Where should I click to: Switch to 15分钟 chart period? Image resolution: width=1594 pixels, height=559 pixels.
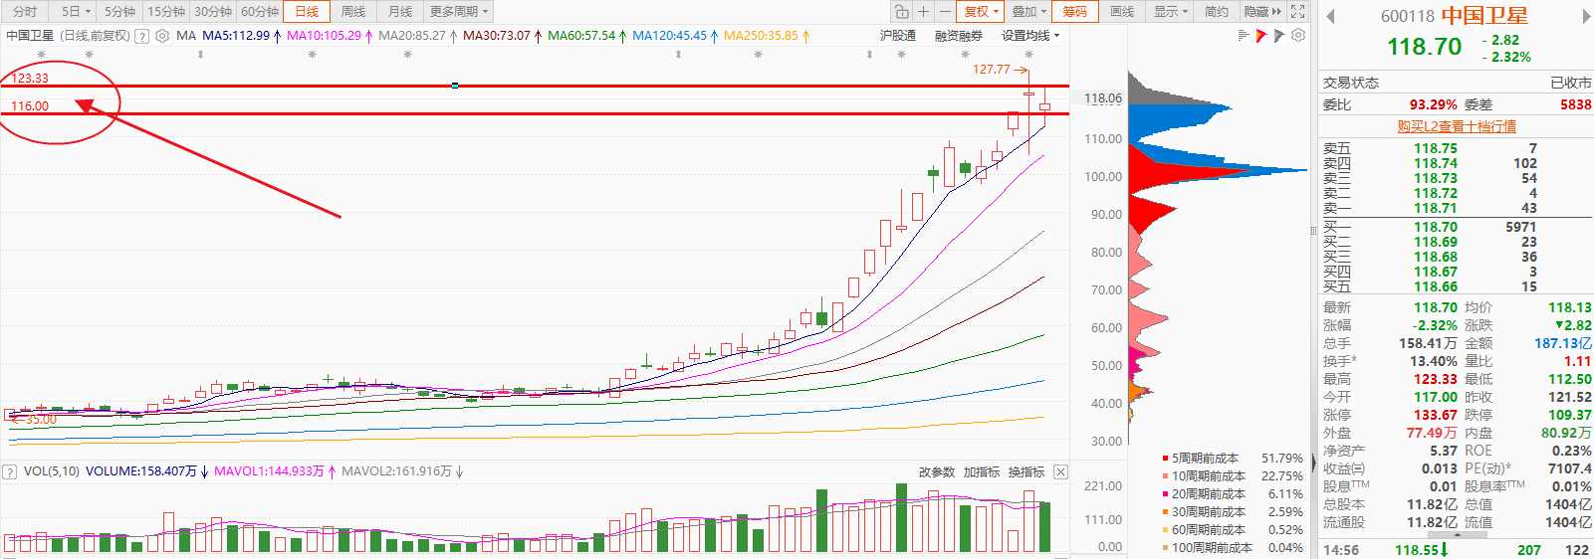[x=166, y=12]
